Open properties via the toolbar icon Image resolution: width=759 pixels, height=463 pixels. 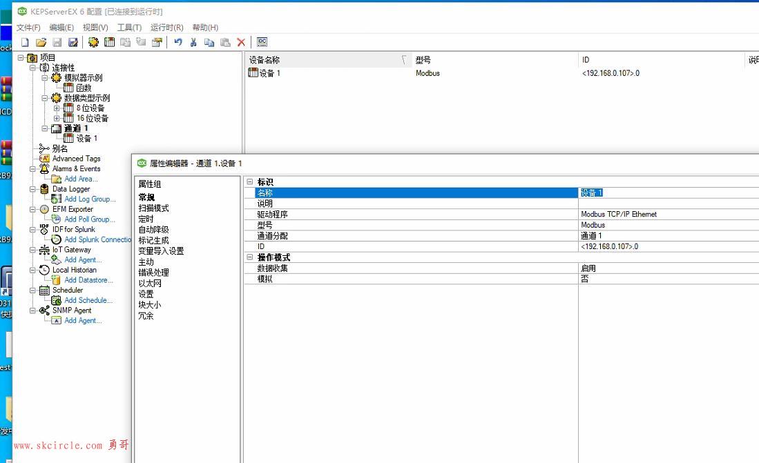(x=157, y=42)
